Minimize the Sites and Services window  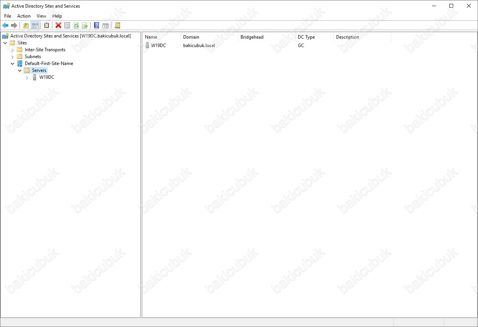click(434, 6)
